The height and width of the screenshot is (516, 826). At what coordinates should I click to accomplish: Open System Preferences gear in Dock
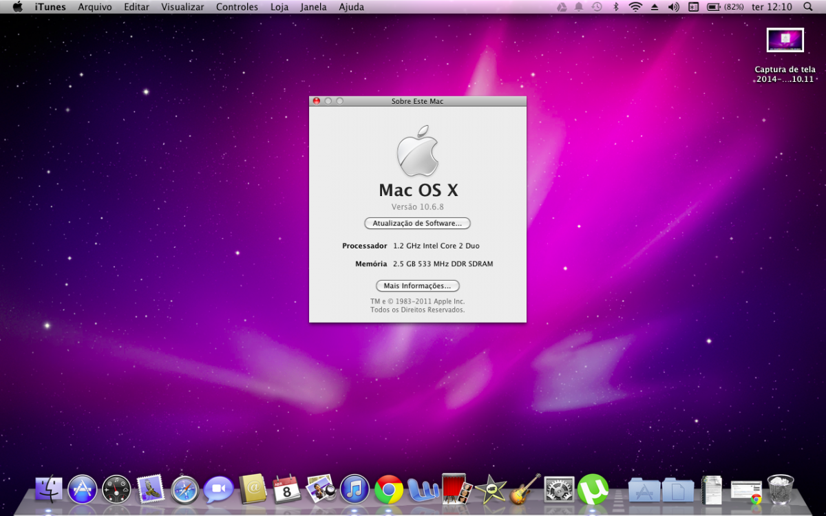[x=558, y=489]
